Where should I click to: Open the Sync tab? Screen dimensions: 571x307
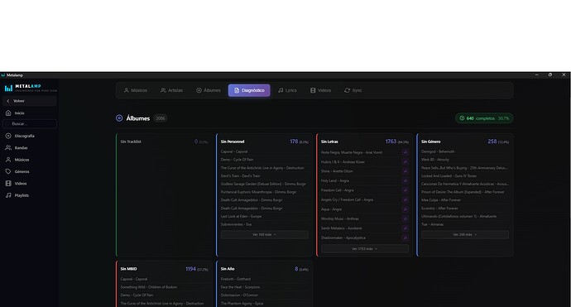coord(353,90)
